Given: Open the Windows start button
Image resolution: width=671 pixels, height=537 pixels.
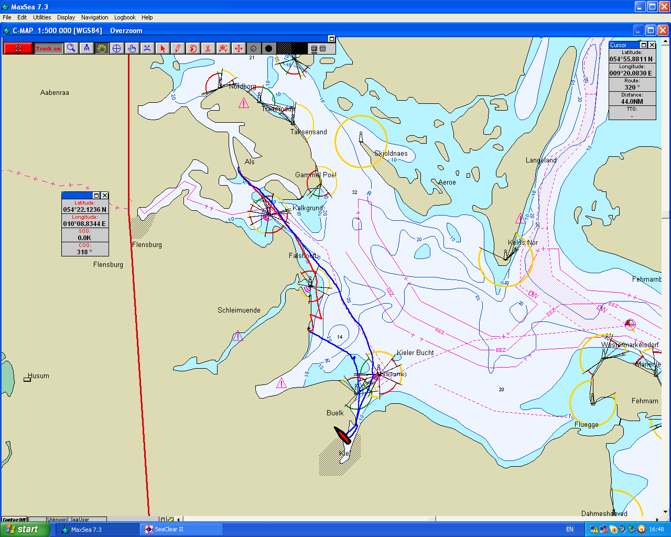Looking at the screenshot, I should [25, 529].
